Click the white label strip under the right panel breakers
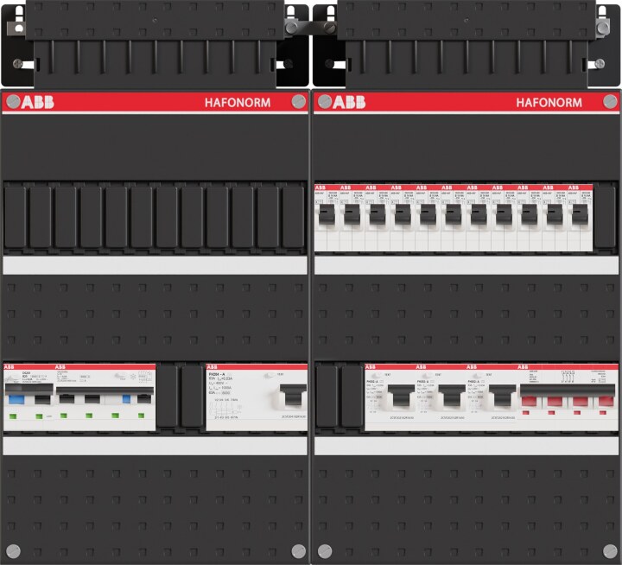The image size is (622, 565). click(x=466, y=265)
